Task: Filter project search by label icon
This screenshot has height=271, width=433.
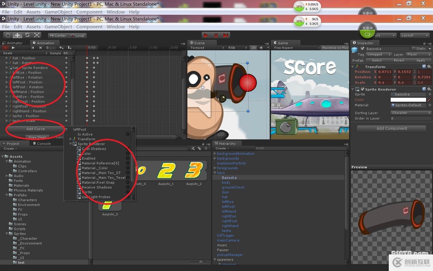Action: pyautogui.click(x=199, y=148)
